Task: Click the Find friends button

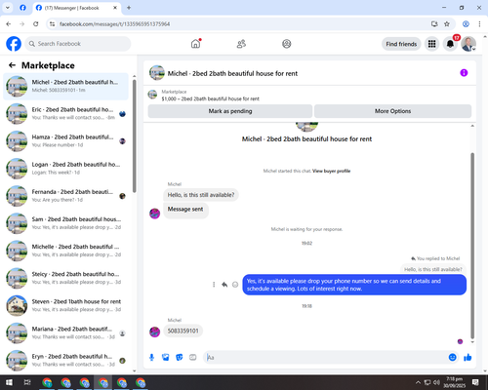Action: coord(401,44)
